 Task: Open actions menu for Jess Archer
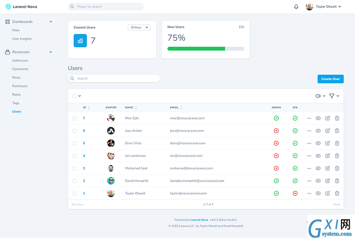click(x=309, y=131)
